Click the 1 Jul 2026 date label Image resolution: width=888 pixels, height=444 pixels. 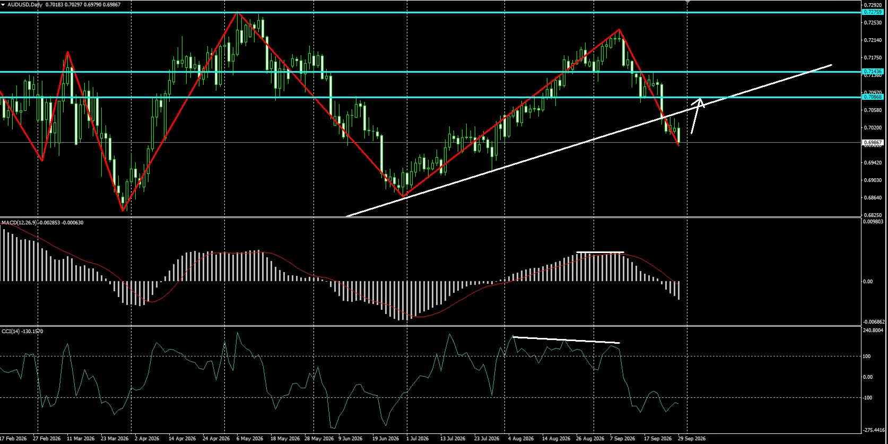pyautogui.click(x=417, y=439)
